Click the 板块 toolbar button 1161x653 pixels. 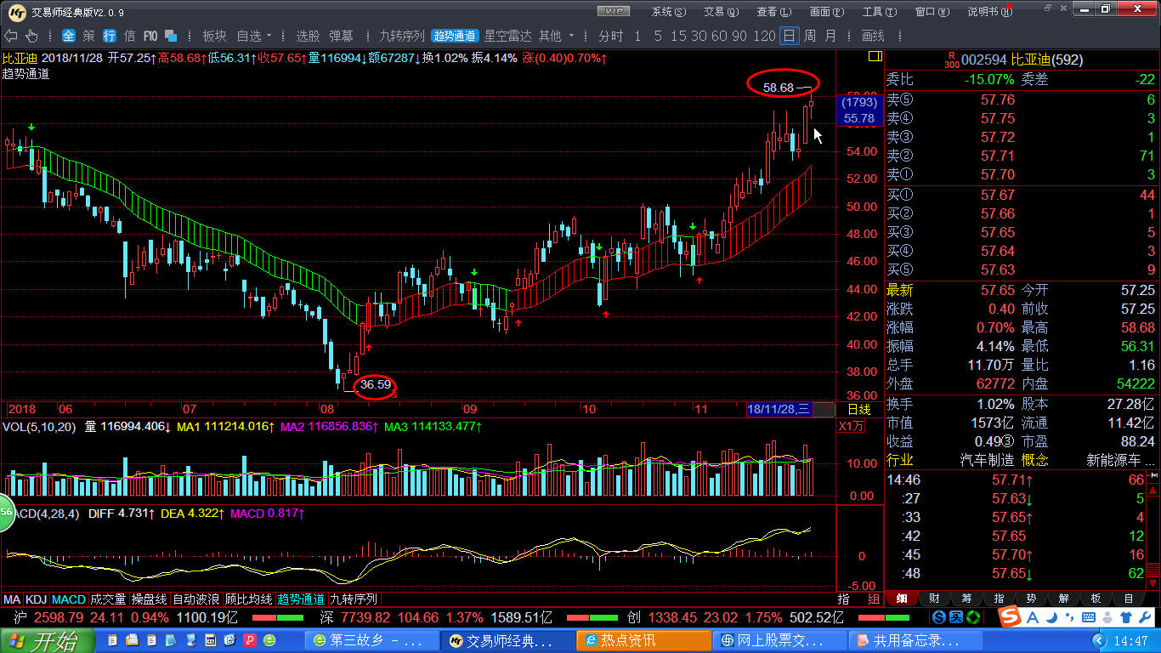tap(214, 36)
